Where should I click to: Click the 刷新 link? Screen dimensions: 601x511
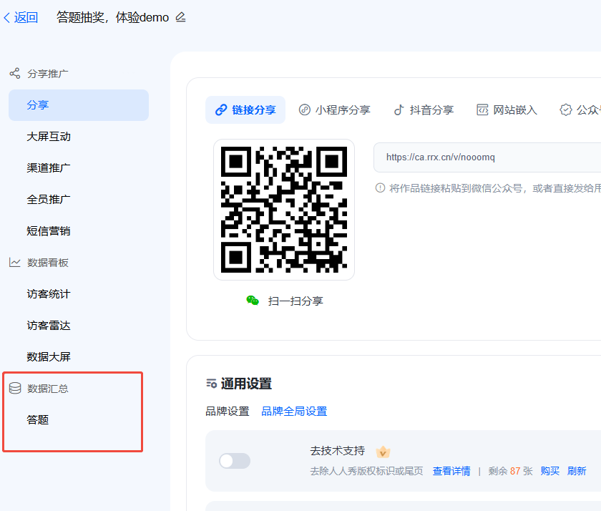577,471
